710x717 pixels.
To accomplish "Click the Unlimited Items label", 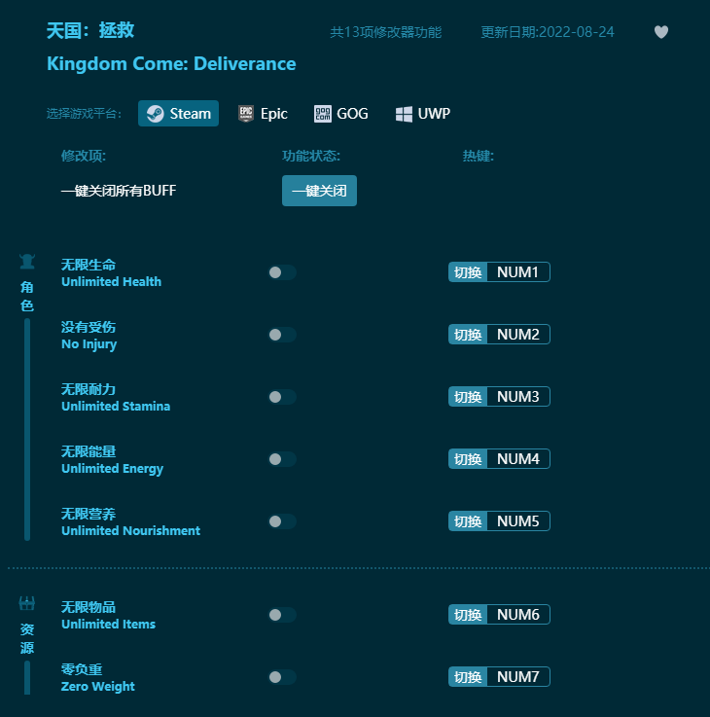I will (x=108, y=624).
